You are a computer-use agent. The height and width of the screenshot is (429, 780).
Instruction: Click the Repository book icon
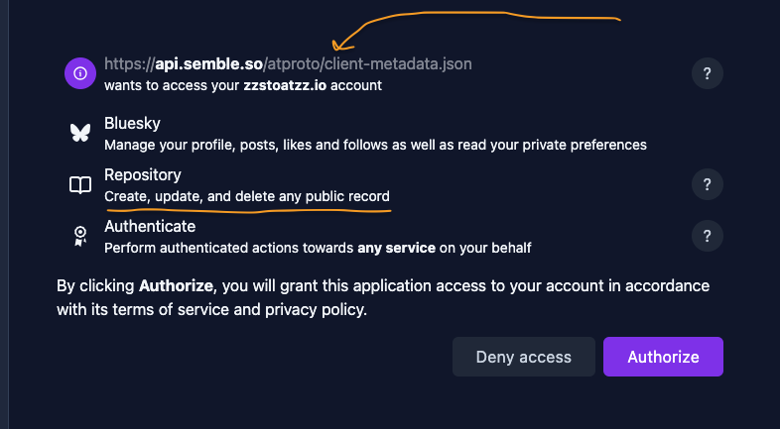tap(80, 185)
